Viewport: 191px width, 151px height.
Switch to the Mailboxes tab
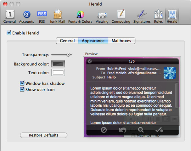point(121,41)
